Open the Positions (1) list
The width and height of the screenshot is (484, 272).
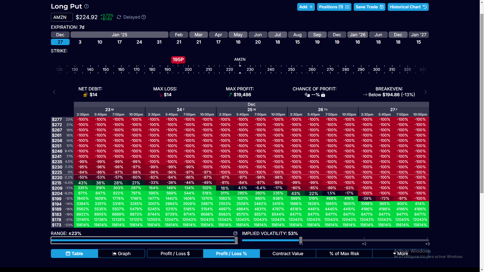pyautogui.click(x=334, y=7)
